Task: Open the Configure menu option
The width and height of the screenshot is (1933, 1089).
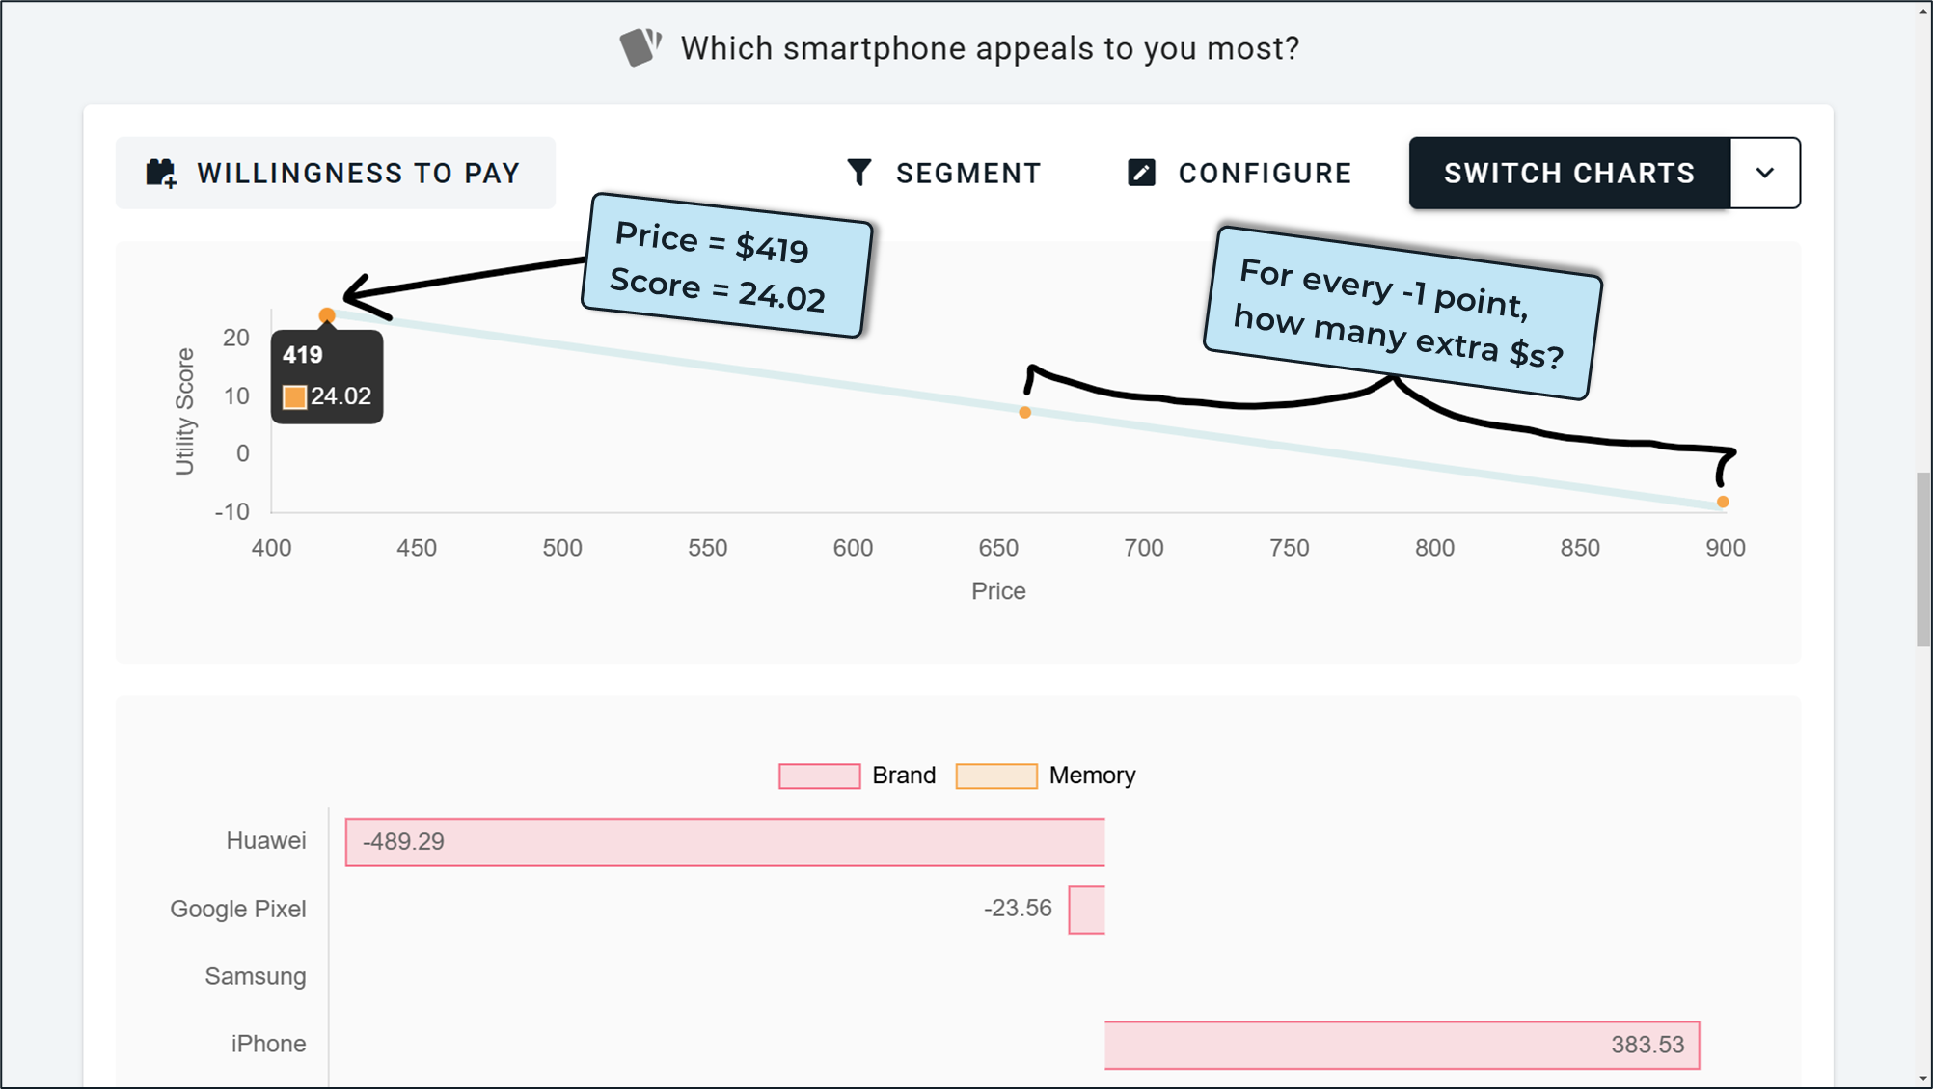Action: tap(1265, 174)
